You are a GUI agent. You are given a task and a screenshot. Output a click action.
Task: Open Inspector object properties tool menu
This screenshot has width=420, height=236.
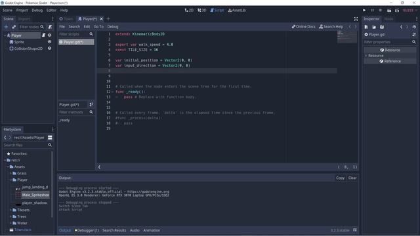click(414, 35)
